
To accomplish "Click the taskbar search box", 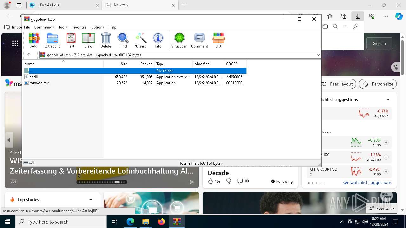I will coord(61,222).
